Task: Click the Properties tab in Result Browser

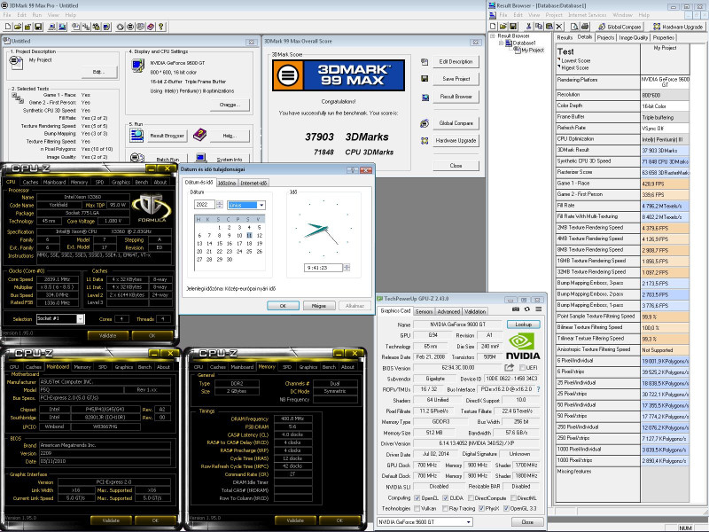Action: (x=664, y=37)
